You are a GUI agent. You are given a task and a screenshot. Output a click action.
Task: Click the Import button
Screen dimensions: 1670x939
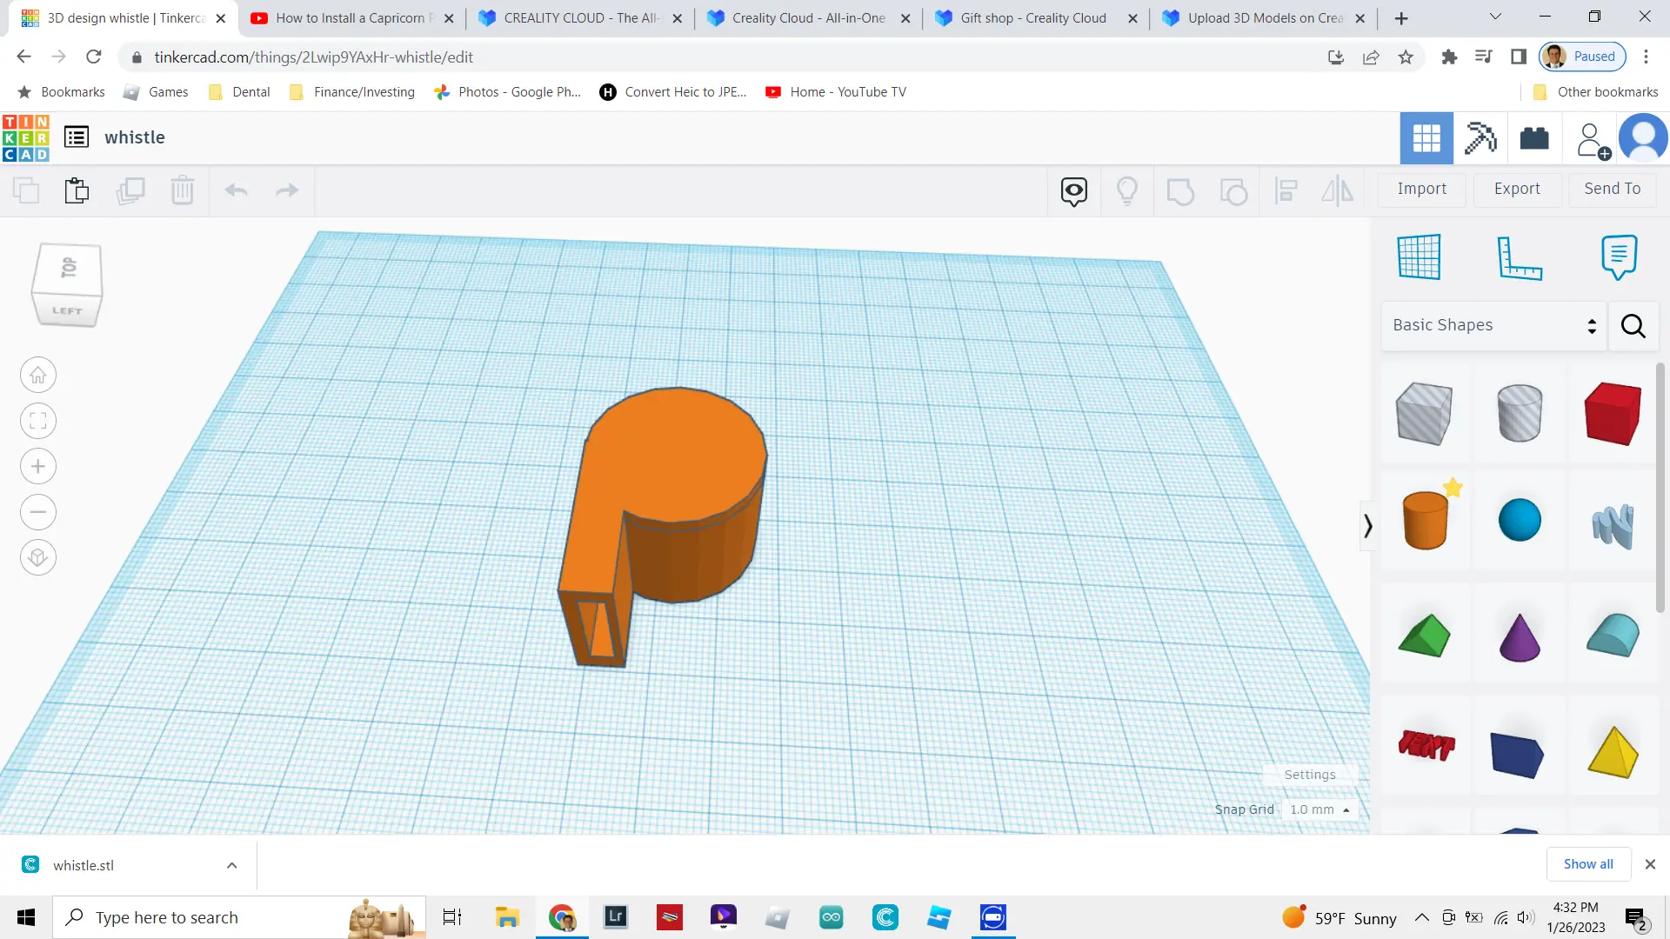tap(1421, 189)
